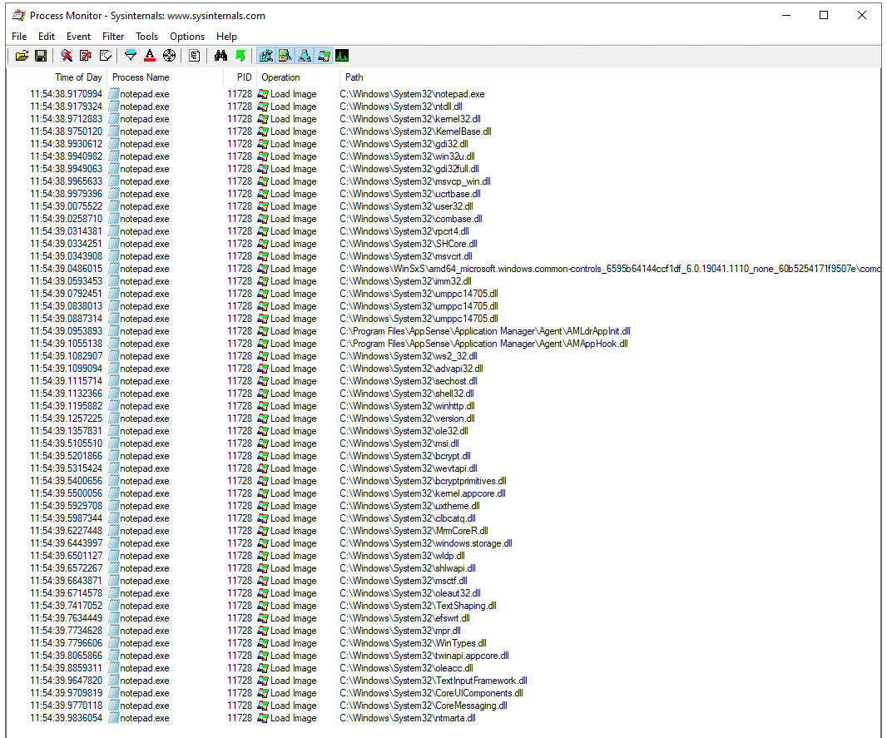This screenshot has height=738, width=887.
Task: Sort by the Time of Day column
Action: (x=78, y=77)
